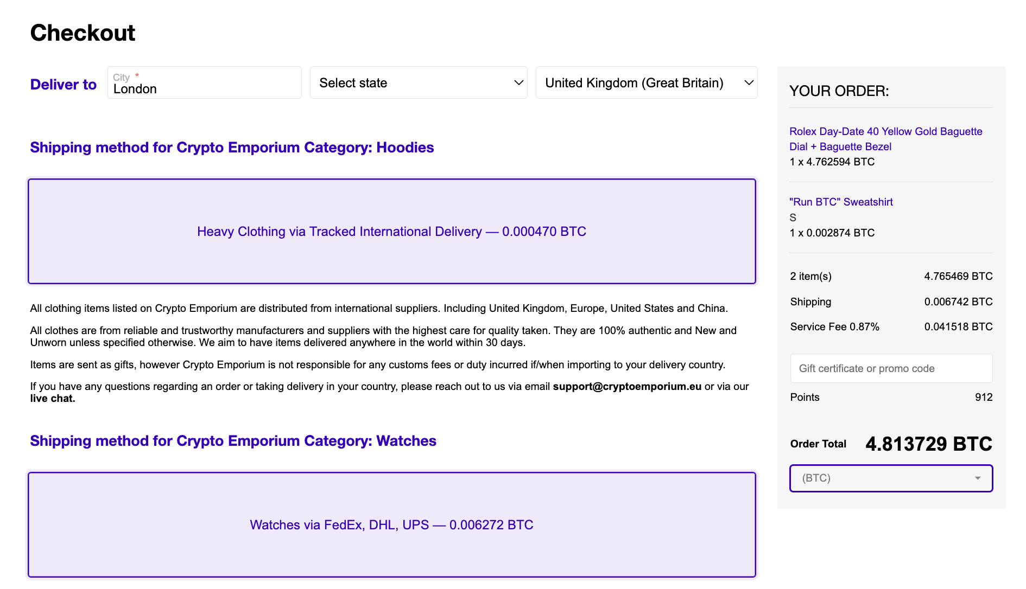Open the (BTC) payment currency dropdown
This screenshot has height=589, width=1026.
coord(891,478)
